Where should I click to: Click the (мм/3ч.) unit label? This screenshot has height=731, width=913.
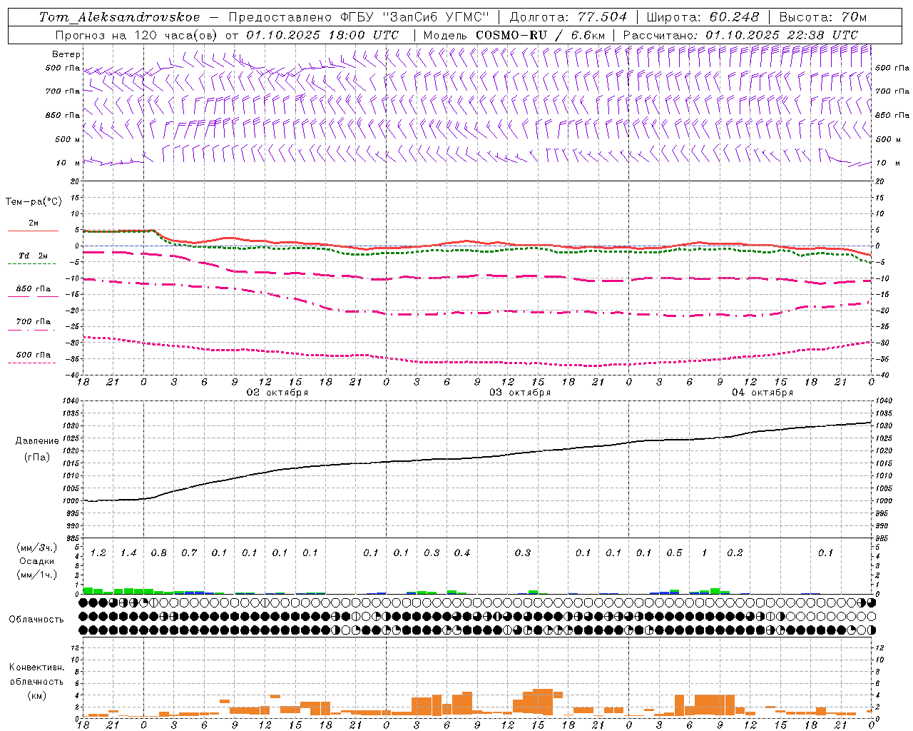[x=36, y=548]
